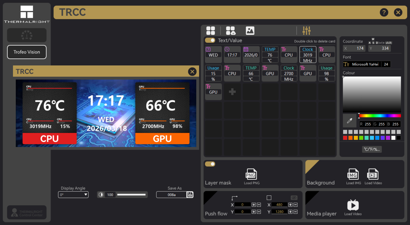Choose the orange colour swatch
410x225 pixels.
point(351,138)
